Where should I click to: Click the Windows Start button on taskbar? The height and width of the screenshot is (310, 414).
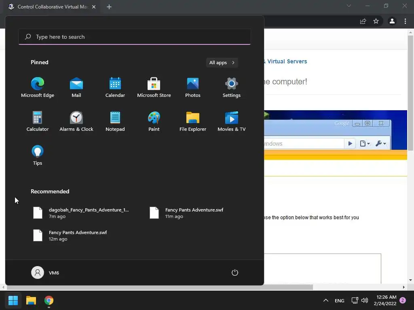pyautogui.click(x=13, y=300)
